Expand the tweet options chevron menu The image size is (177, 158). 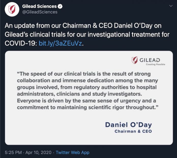pos(171,6)
